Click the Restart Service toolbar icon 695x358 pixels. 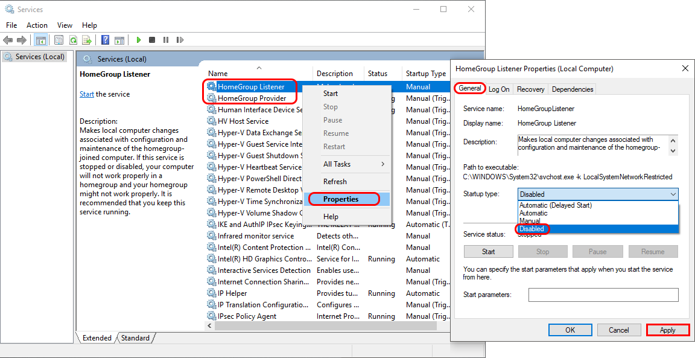click(x=180, y=40)
